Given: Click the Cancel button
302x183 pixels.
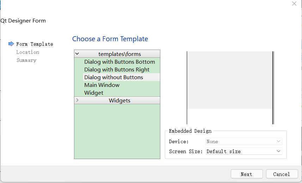Looking at the screenshot, I should click(x=282, y=174).
